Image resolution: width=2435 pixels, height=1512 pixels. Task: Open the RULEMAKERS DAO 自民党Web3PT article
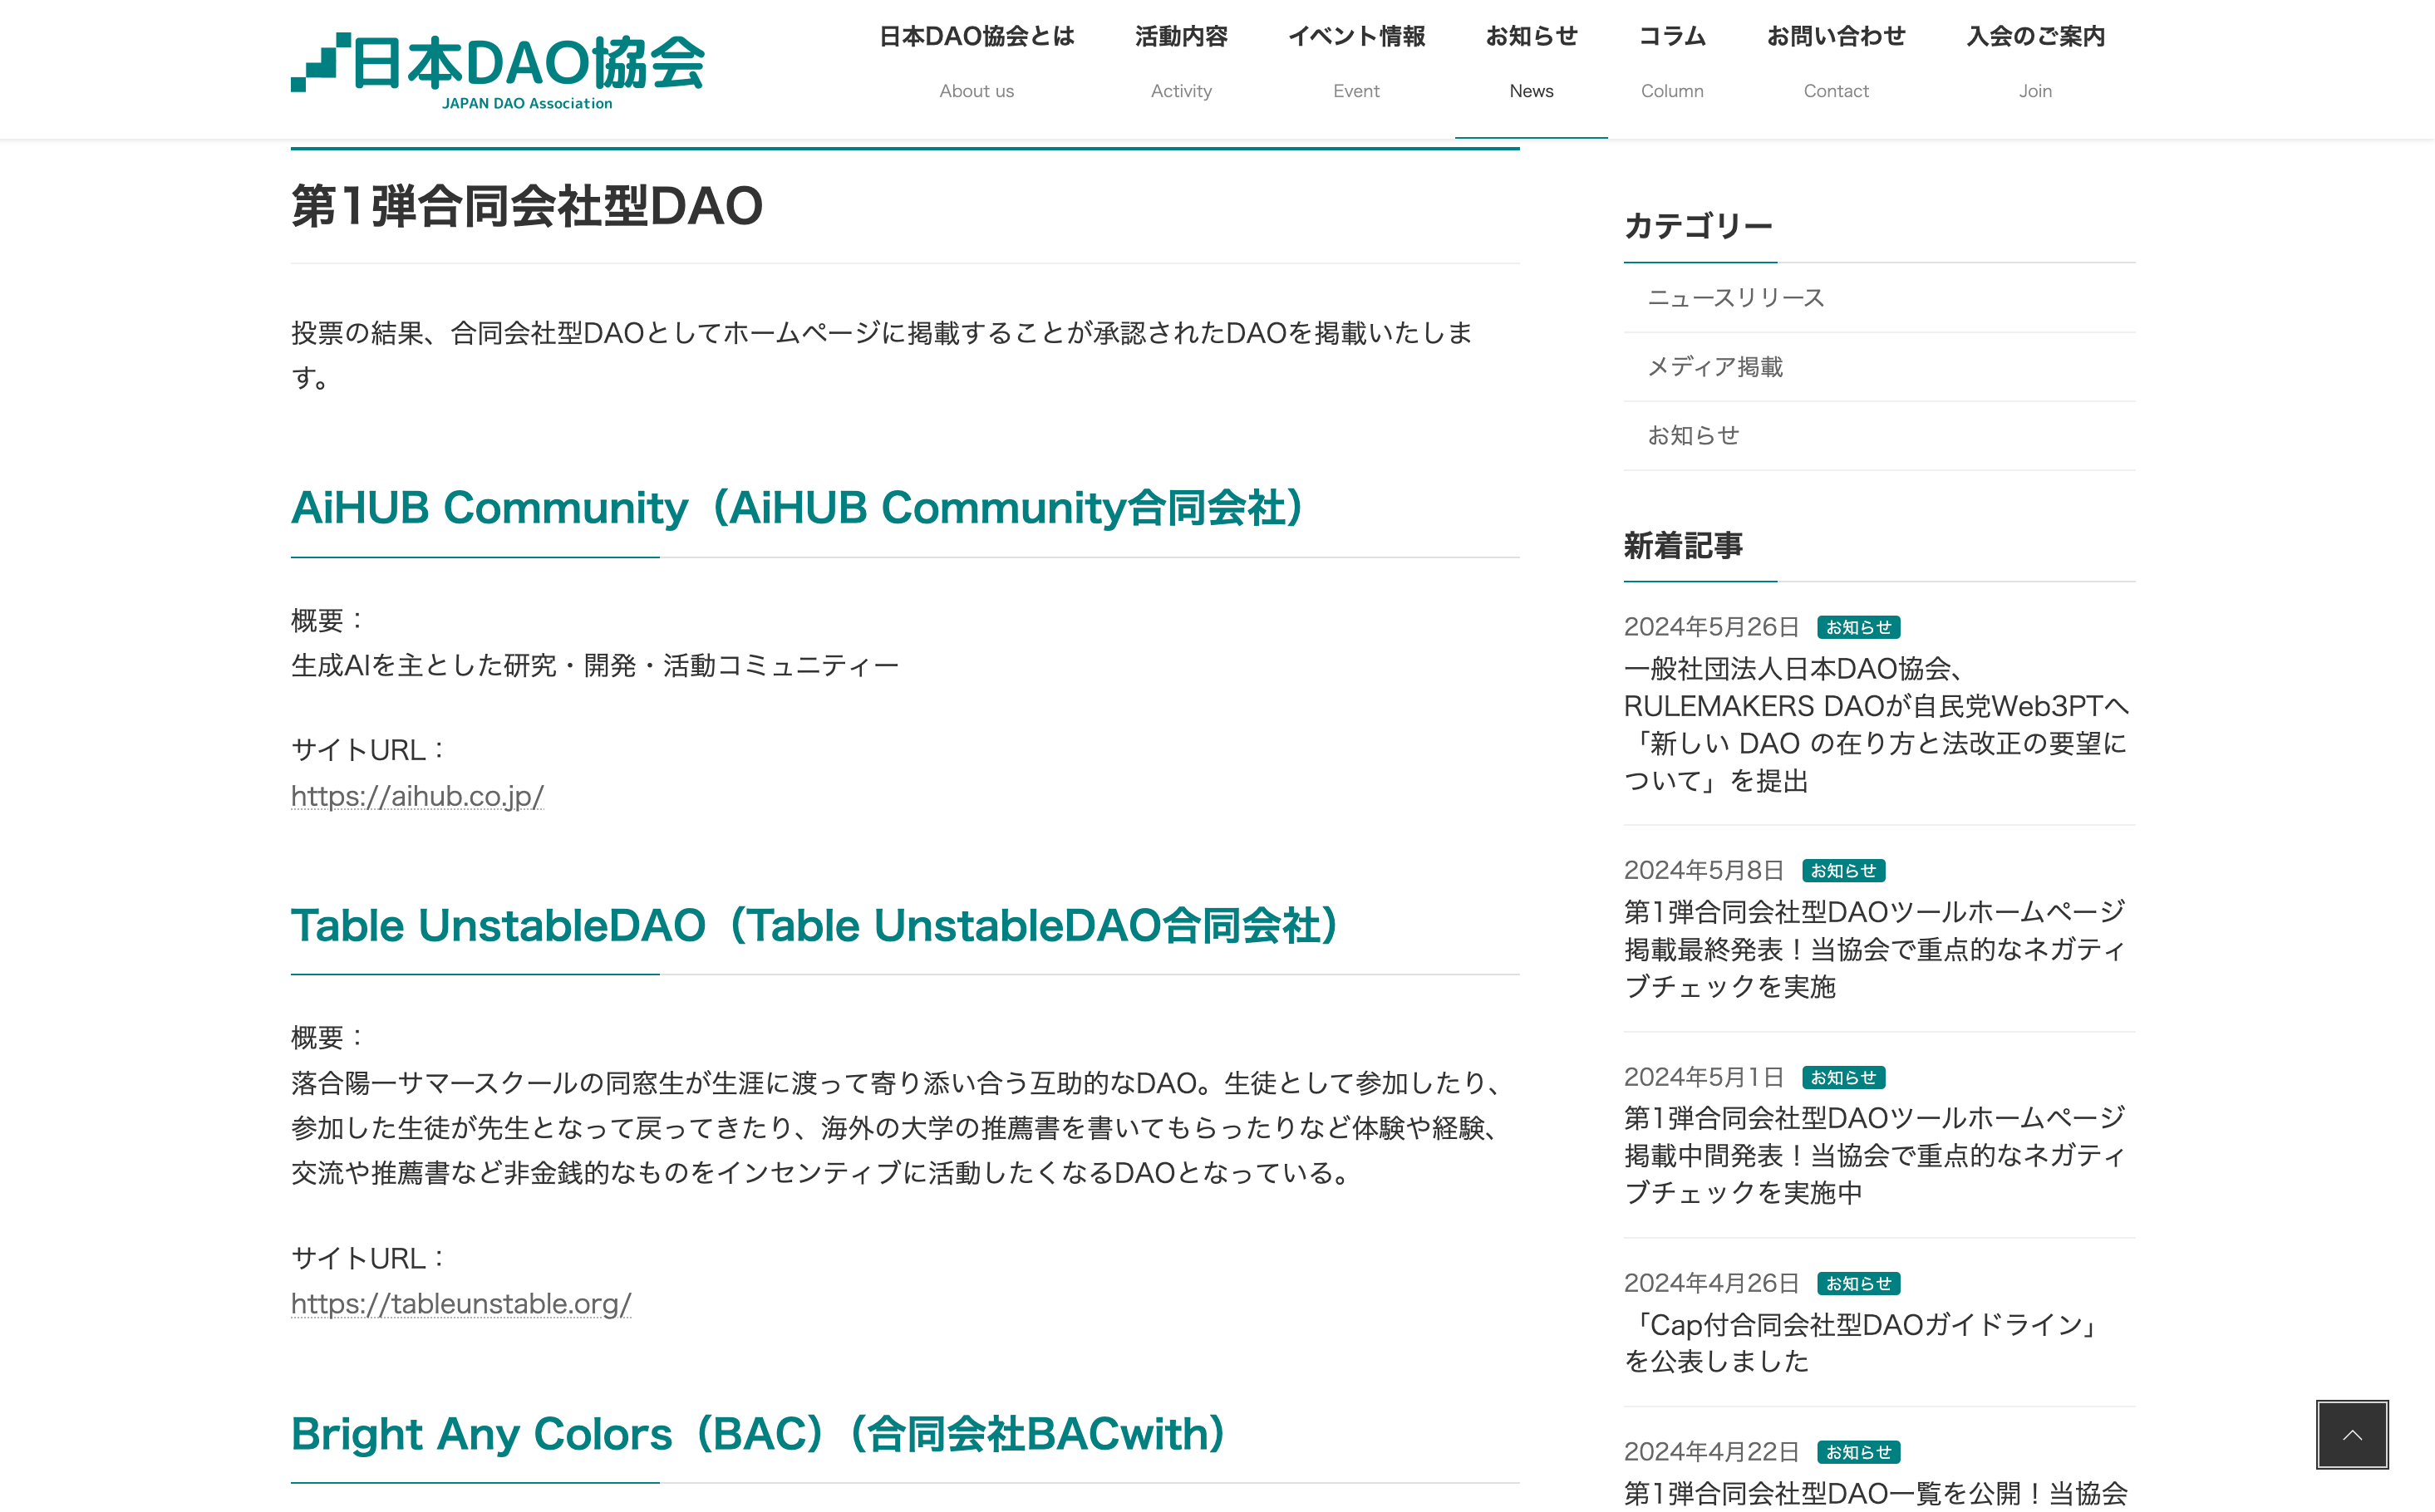(1877, 725)
